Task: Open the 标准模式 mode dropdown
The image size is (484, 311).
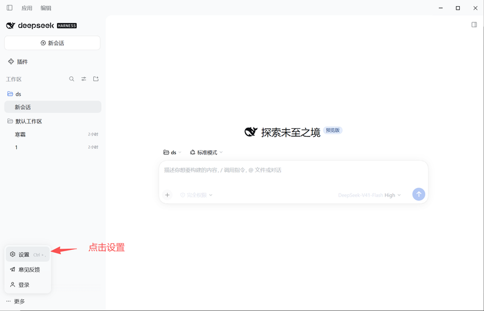Action: [x=206, y=152]
